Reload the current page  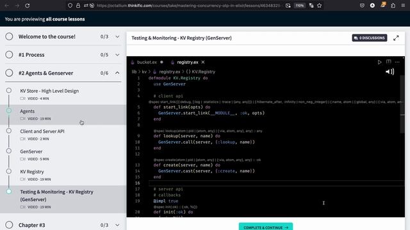[27, 6]
